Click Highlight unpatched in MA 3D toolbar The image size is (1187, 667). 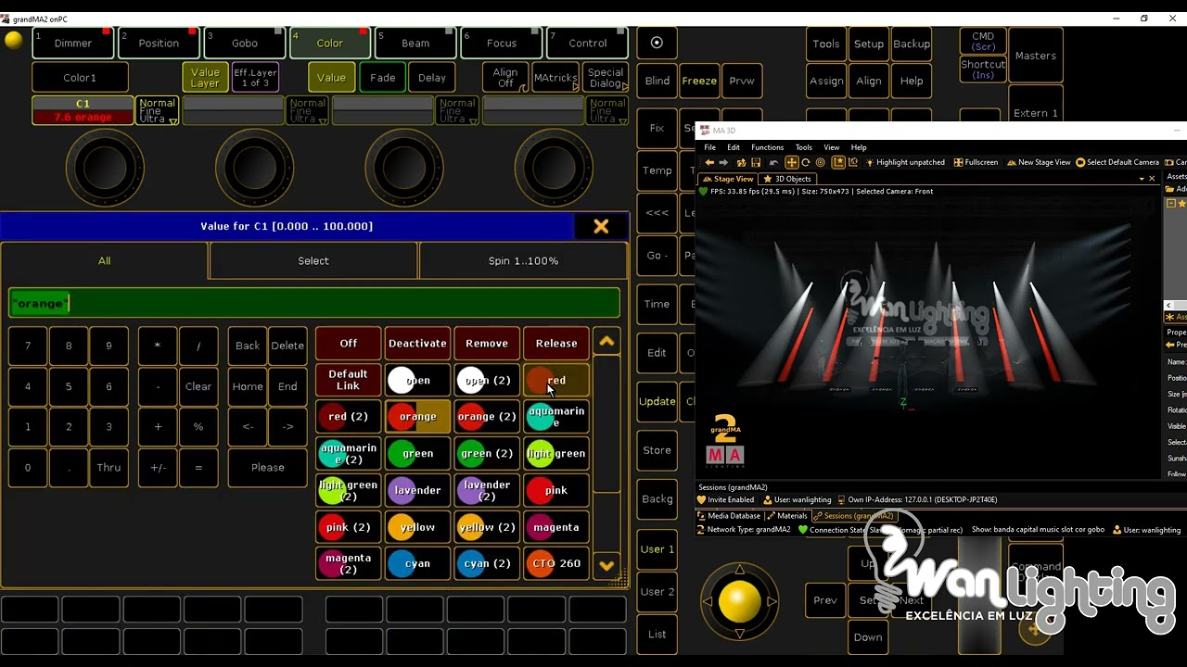905,162
